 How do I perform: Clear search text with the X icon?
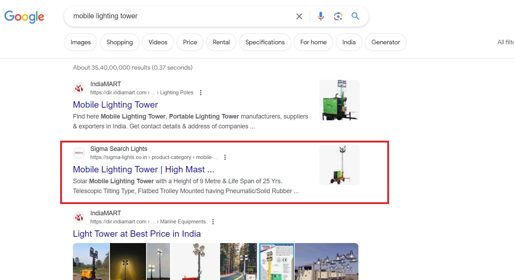299,16
